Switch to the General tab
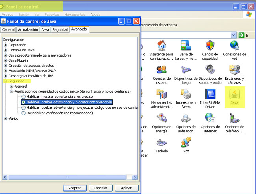 [8, 29]
